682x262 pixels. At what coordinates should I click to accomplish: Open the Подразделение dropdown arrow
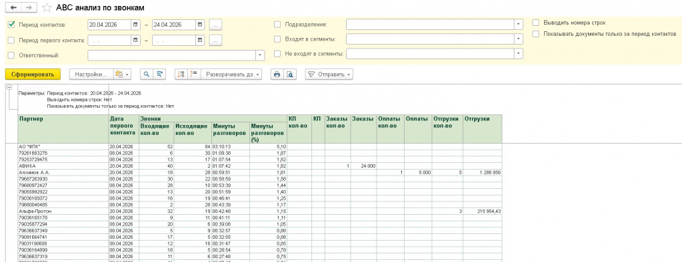tap(519, 25)
